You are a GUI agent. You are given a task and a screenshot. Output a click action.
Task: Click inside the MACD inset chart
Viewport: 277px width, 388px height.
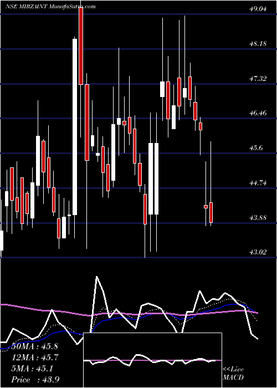click(x=152, y=360)
